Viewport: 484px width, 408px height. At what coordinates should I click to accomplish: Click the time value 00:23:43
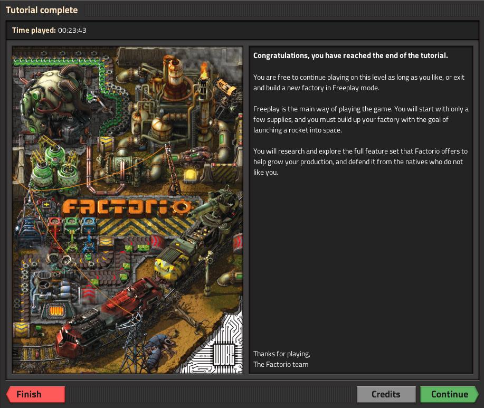[x=72, y=30]
